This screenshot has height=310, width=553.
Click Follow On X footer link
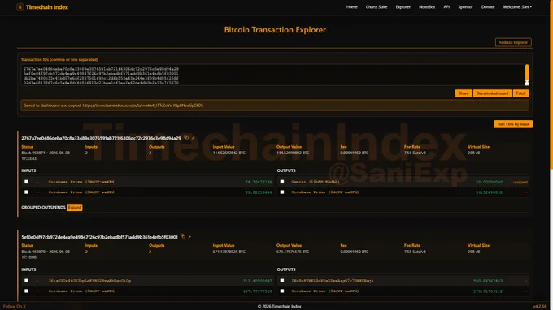15,307
